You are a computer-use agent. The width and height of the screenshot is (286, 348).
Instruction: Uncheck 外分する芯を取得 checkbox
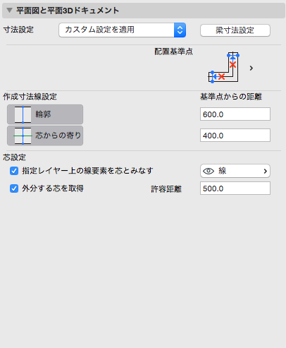click(14, 188)
